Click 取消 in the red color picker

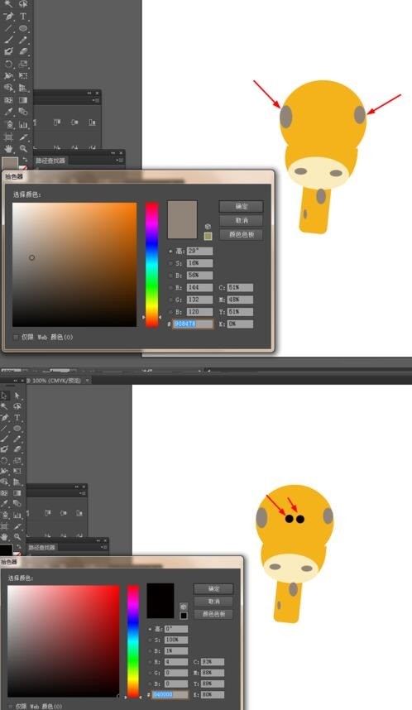213,601
